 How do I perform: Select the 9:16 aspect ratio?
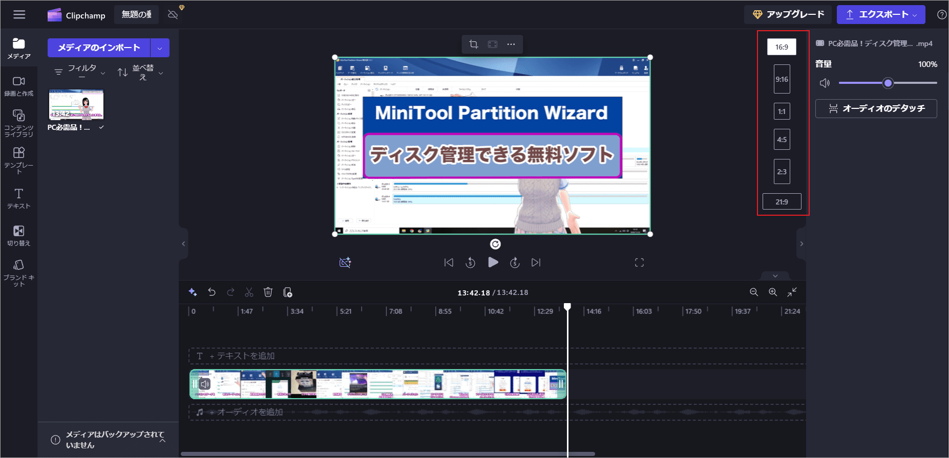point(782,79)
